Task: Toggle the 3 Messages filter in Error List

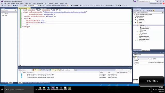Action: click(x=54, y=70)
